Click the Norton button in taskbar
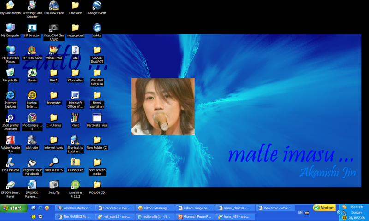369x221 pixels. [x=324, y=208]
